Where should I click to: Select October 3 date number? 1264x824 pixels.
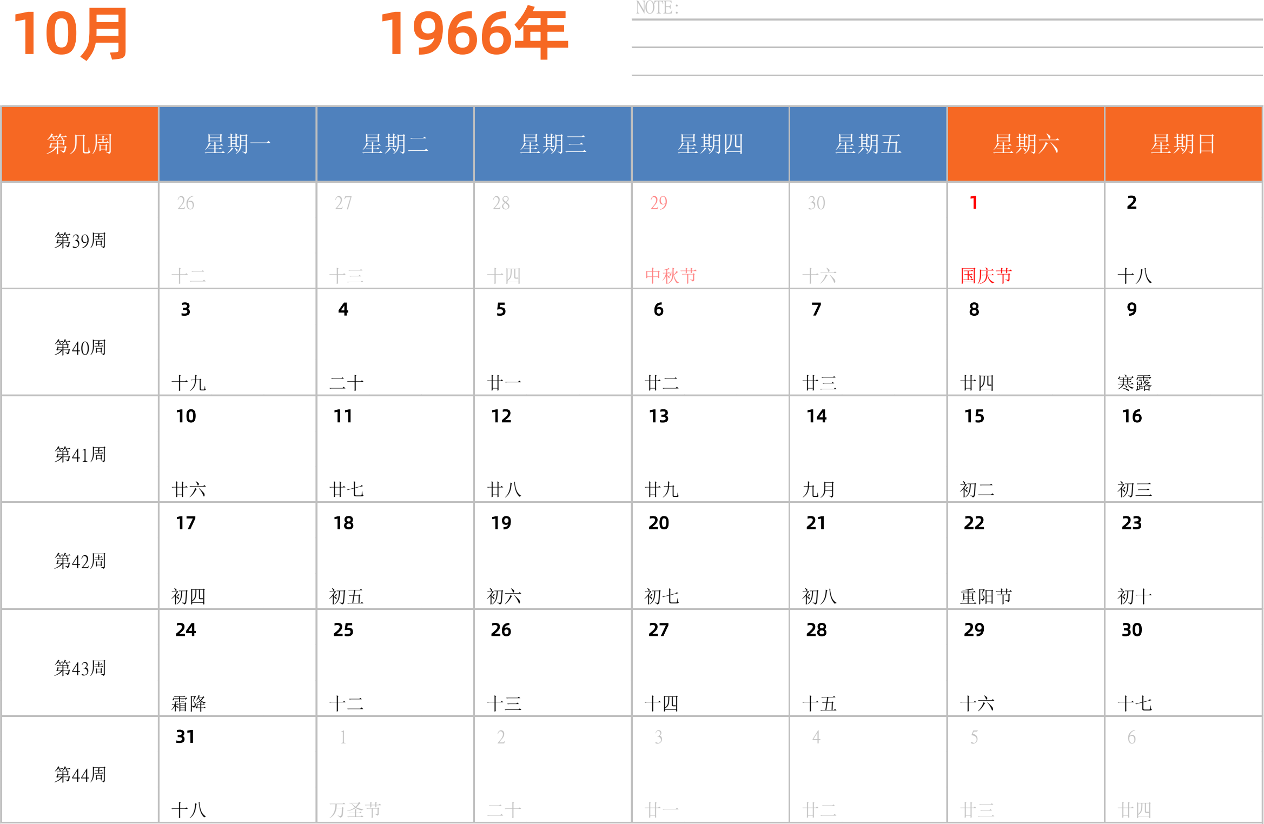[x=186, y=309]
